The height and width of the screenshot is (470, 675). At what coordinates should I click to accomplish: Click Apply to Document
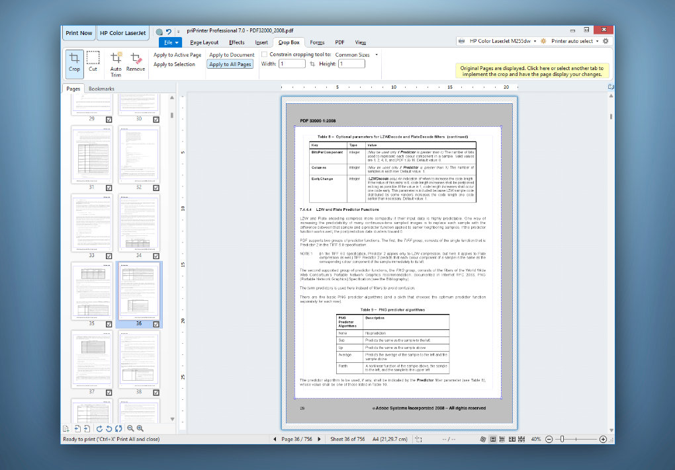pyautogui.click(x=232, y=55)
